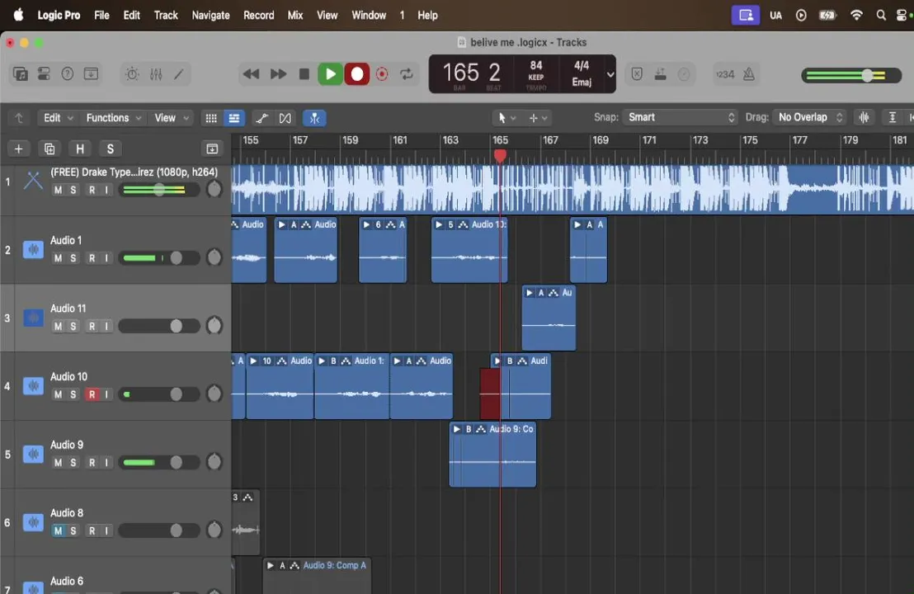Viewport: 914px width, 594px height.
Task: Click the Drake Type beat track icon
Action: [x=33, y=181]
